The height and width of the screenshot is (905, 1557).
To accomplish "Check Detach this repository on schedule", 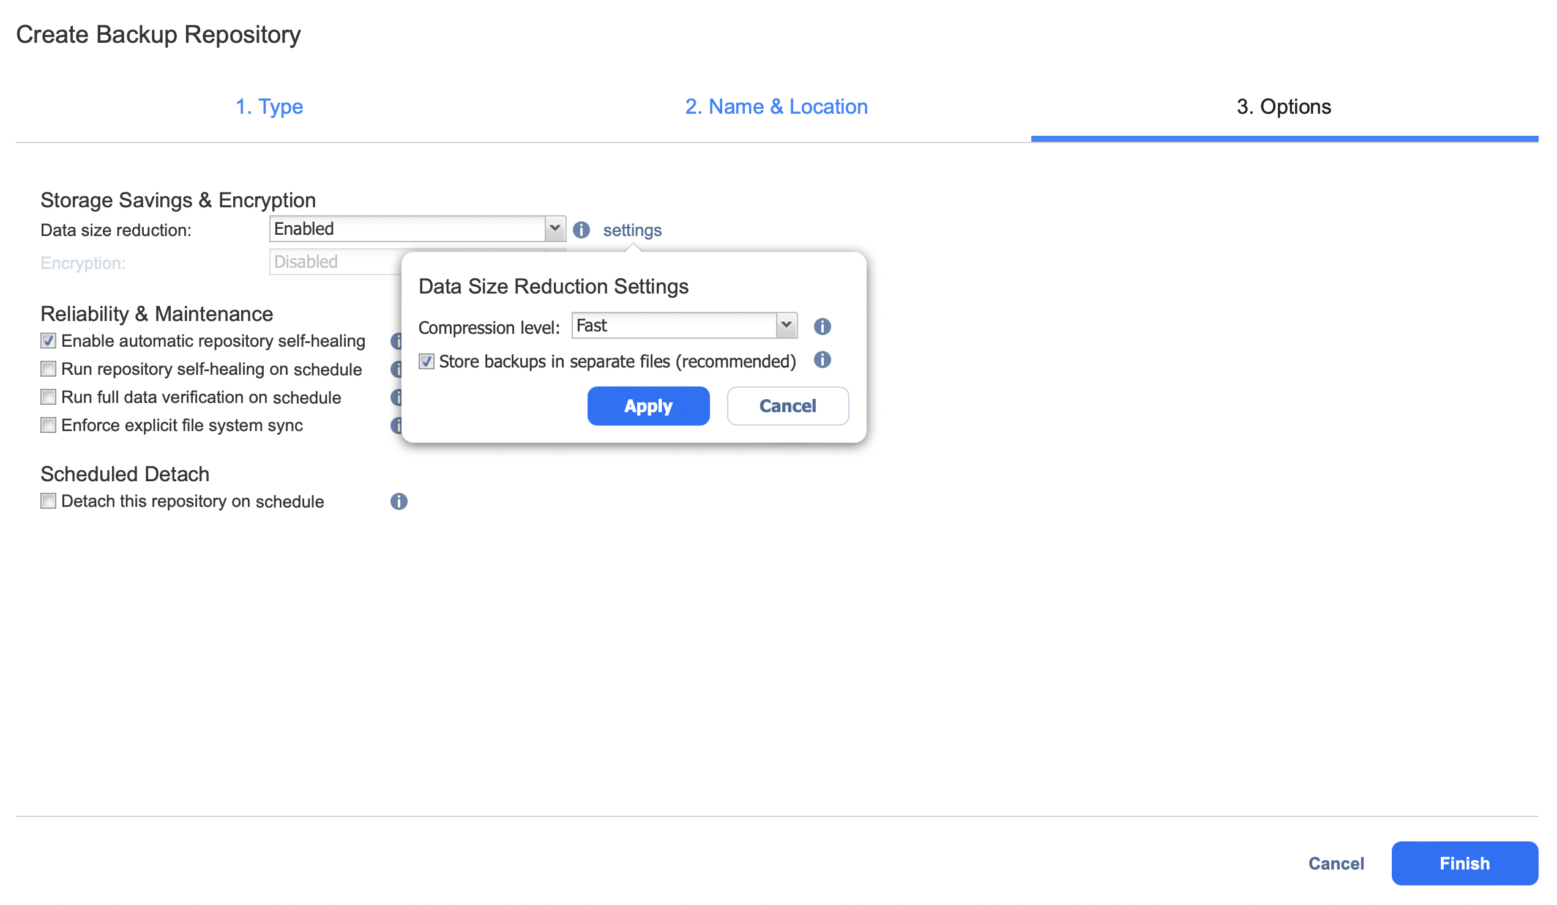I will tap(48, 501).
